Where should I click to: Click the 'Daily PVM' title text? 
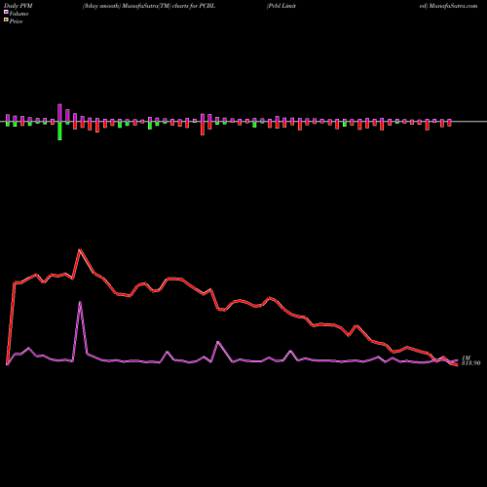(19, 6)
